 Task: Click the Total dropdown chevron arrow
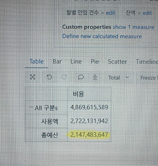click(x=127, y=77)
